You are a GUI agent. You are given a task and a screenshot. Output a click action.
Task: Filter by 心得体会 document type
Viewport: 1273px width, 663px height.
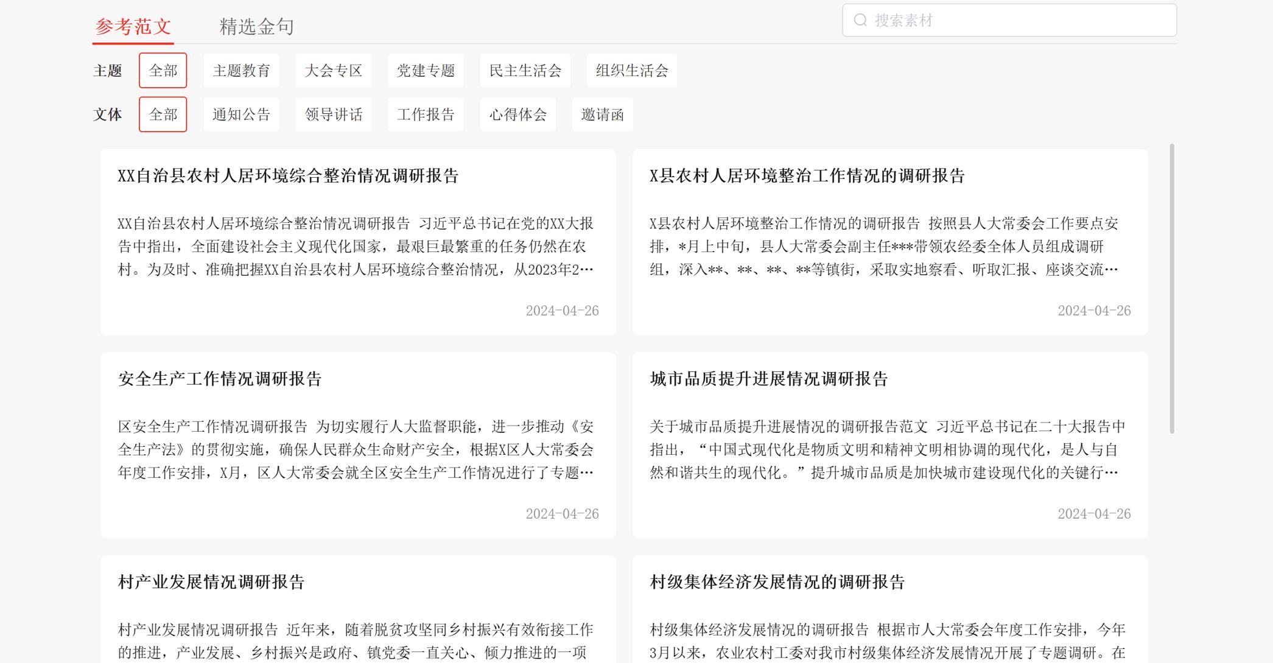pyautogui.click(x=518, y=114)
